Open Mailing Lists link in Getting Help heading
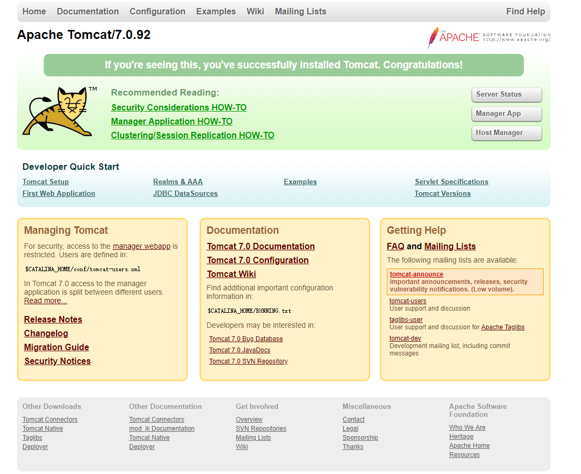 click(x=450, y=247)
